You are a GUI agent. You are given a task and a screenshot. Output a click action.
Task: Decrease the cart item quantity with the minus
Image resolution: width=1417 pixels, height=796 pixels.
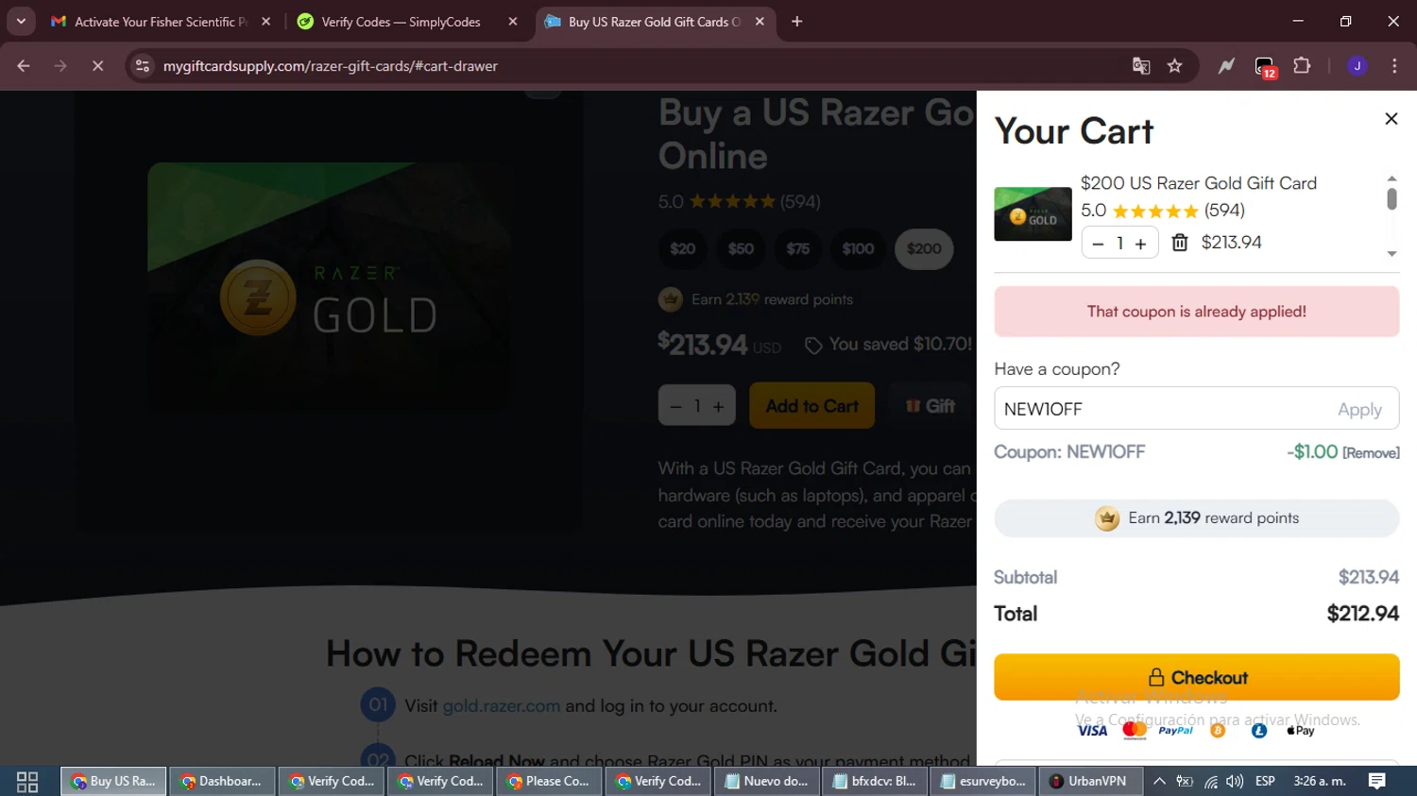pos(1098,244)
